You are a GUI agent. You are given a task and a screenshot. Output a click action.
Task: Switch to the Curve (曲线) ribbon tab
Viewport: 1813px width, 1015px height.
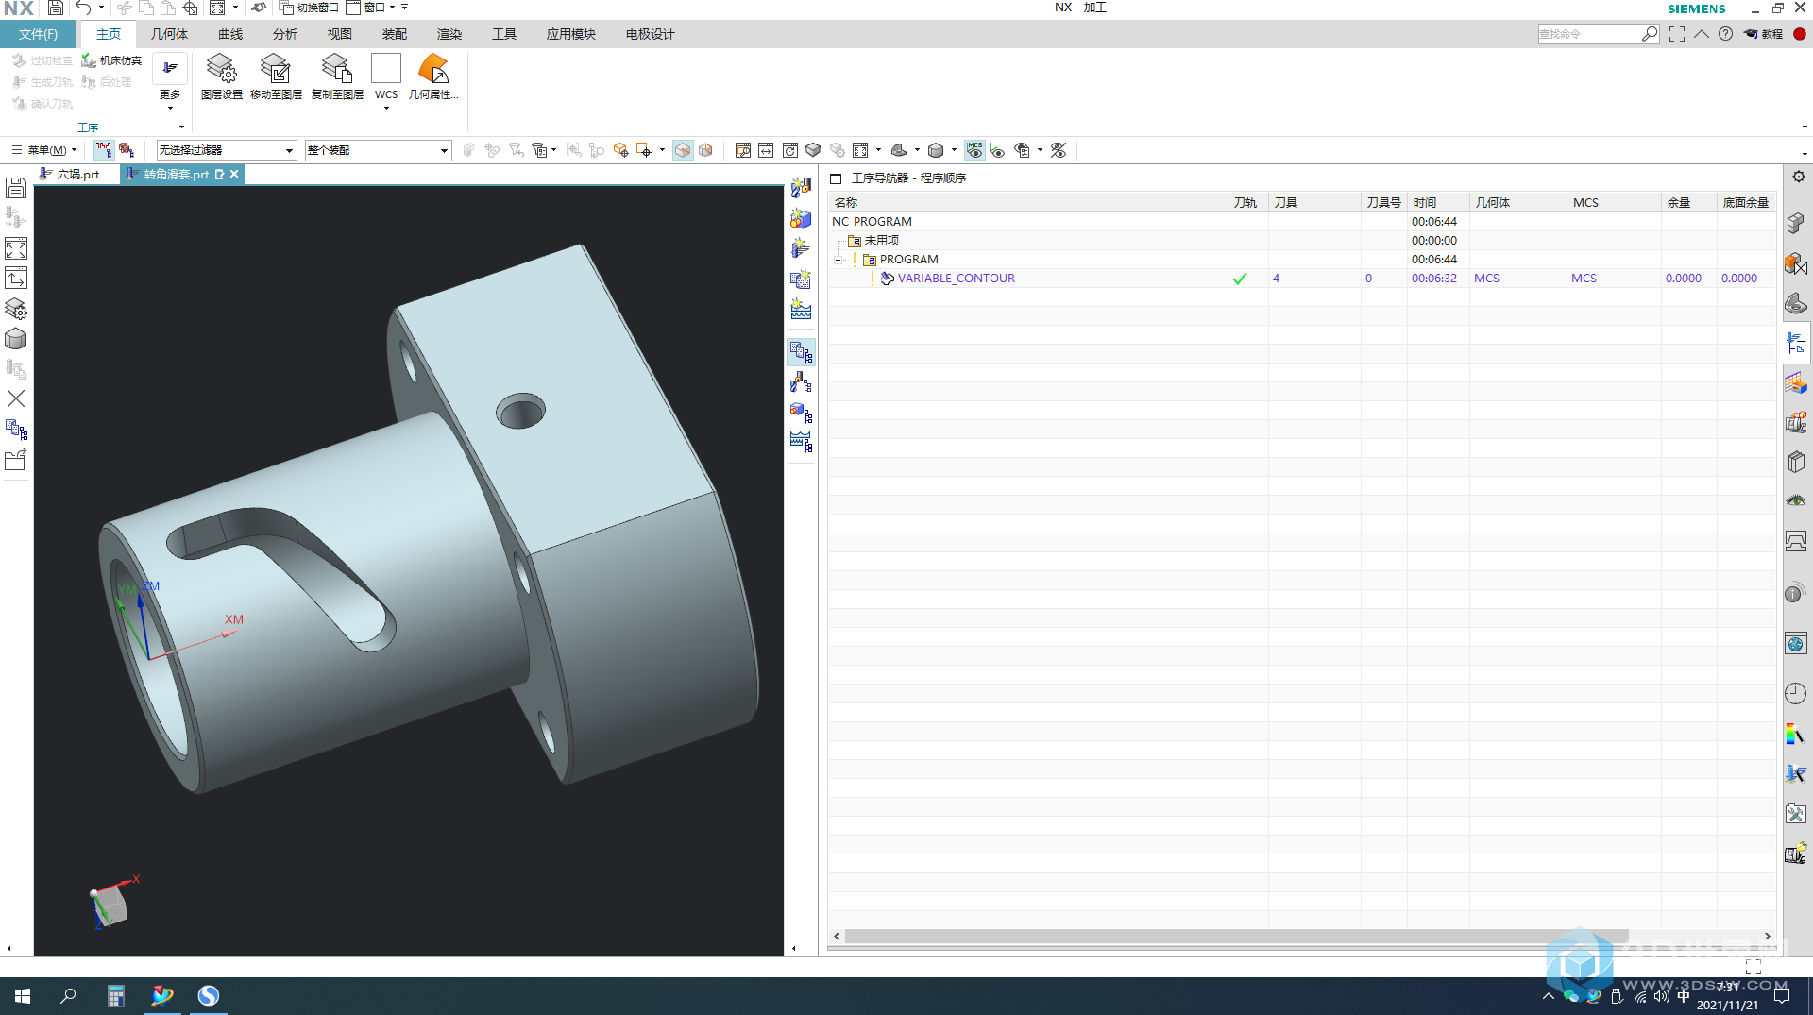click(x=230, y=34)
